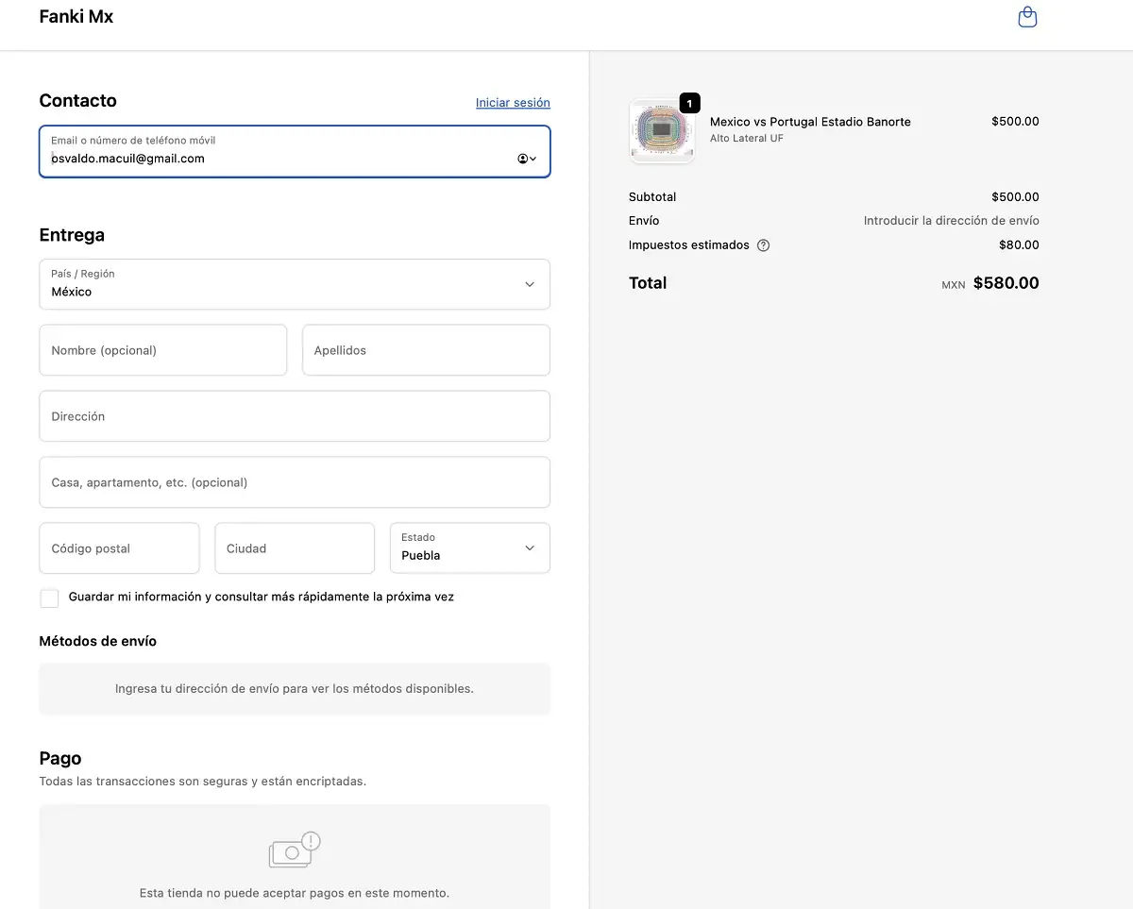
Task: Go to the Fanki Mx store homepage
Action: (76, 17)
